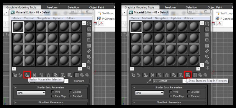Viewport: 236px width, 108px height.
Task: Toggle checkered Background icon in left screenshot
Action: 89,34
